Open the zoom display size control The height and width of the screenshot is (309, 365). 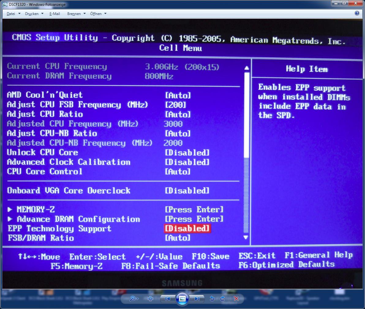(134, 299)
